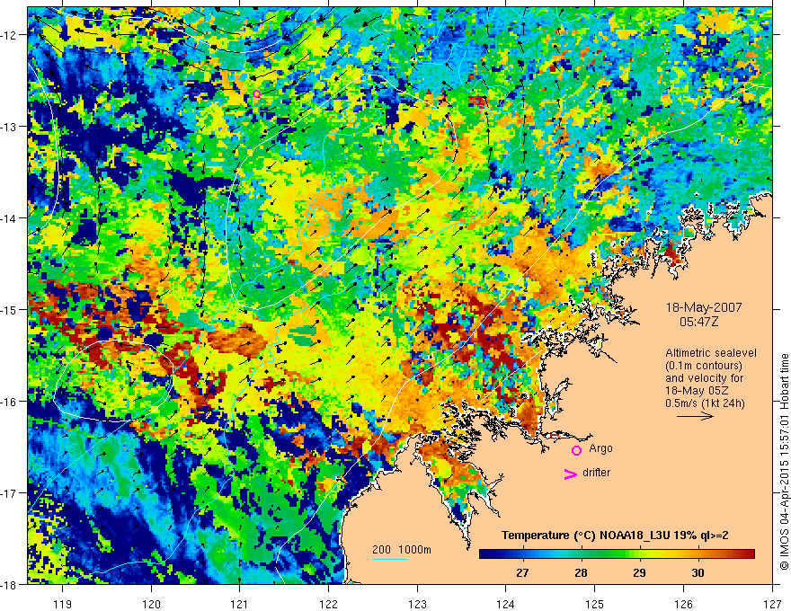Image resolution: width=791 pixels, height=611 pixels.
Task: Click the Temperature NOAA18_L3U title text
Action: coord(615,536)
